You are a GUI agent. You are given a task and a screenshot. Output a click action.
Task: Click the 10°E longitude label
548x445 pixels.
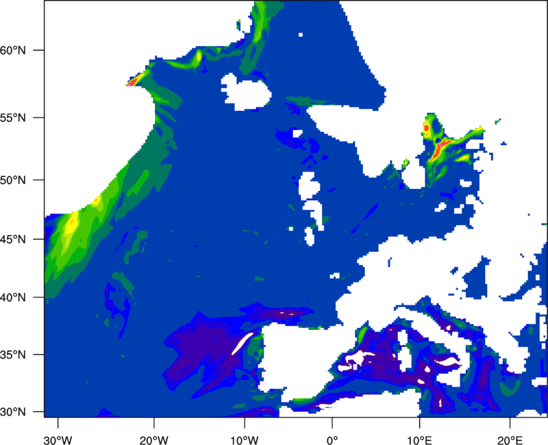[419, 440]
